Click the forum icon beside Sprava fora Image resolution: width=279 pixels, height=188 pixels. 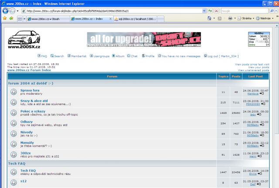13,92
